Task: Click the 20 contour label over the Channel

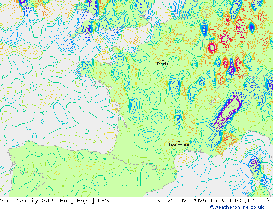Action: tap(87, 36)
